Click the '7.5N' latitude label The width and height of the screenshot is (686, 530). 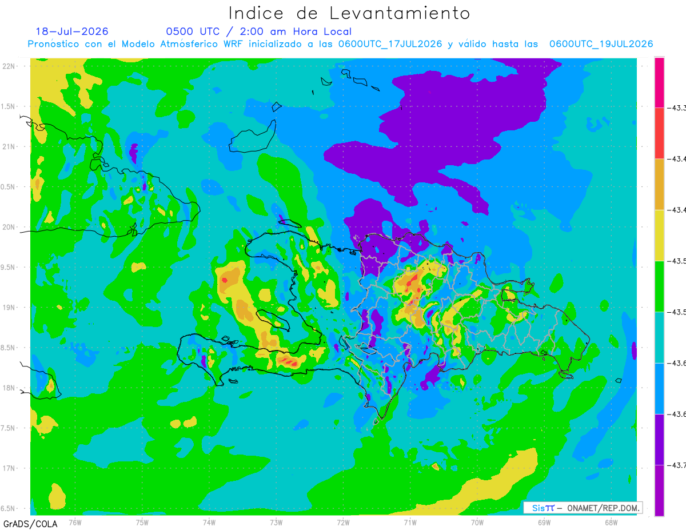click(9, 428)
